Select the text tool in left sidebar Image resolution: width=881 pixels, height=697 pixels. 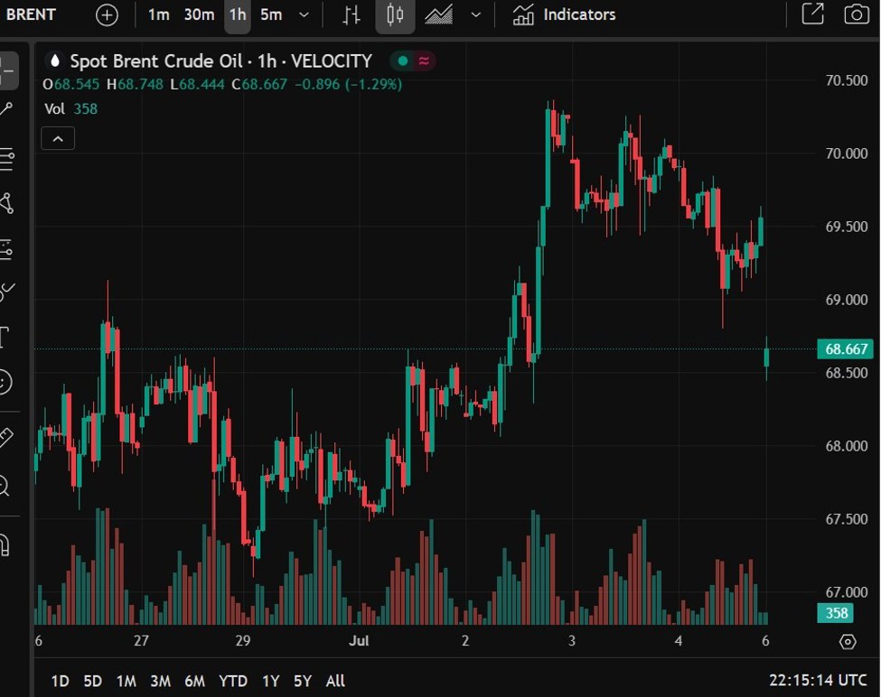pos(5,338)
